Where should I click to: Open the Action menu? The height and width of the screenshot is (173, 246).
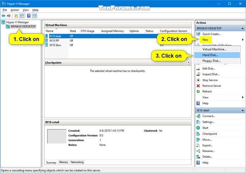click(15, 10)
